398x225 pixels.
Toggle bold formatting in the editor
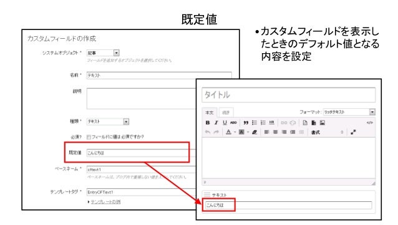tap(208, 122)
